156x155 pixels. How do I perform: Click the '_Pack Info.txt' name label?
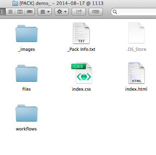(81, 49)
